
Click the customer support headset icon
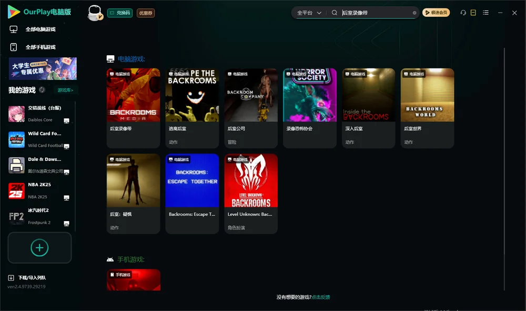click(463, 13)
